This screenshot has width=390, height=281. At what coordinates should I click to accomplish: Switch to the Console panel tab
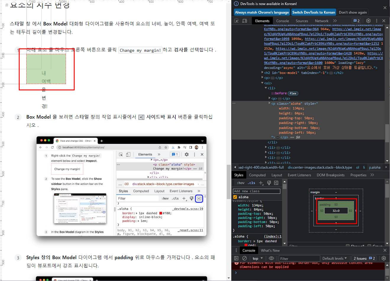(x=282, y=21)
